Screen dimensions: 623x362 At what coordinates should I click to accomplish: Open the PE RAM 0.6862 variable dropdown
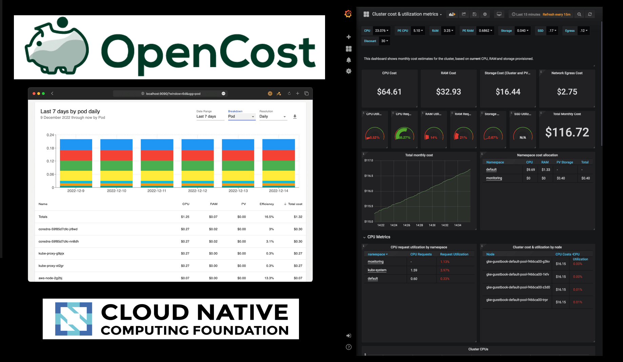[485, 31]
